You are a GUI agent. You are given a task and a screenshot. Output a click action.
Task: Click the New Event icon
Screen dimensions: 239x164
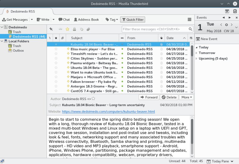[x=198, y=39]
